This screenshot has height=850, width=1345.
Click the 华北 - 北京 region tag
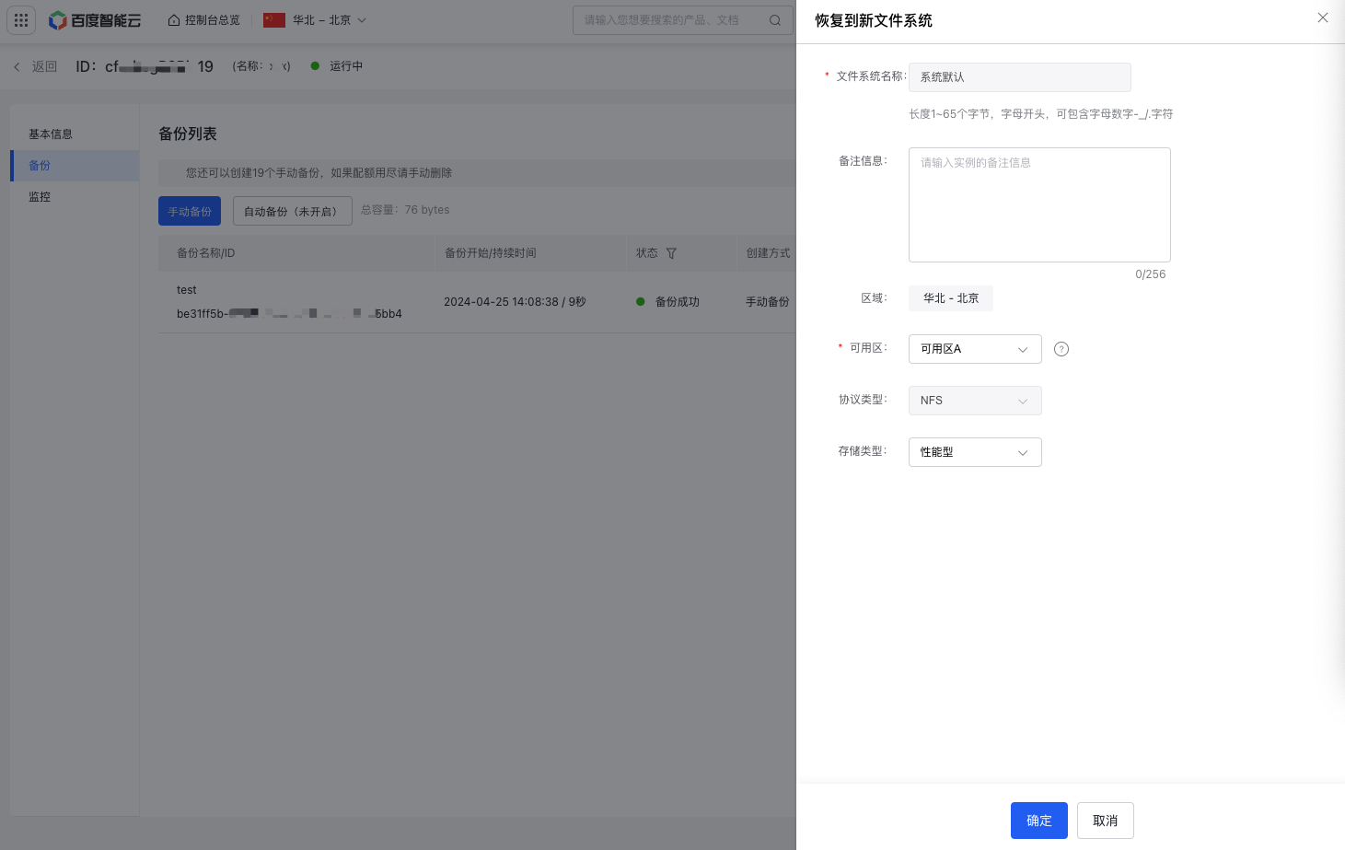951,298
